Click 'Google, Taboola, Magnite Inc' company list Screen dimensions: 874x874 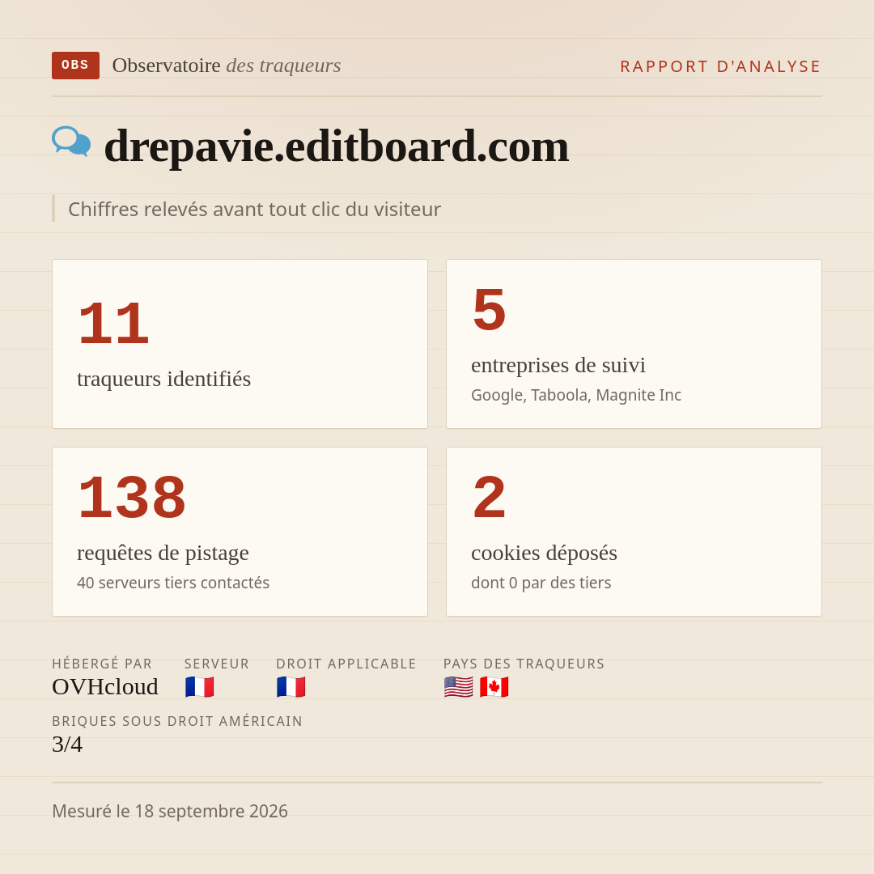[576, 395]
